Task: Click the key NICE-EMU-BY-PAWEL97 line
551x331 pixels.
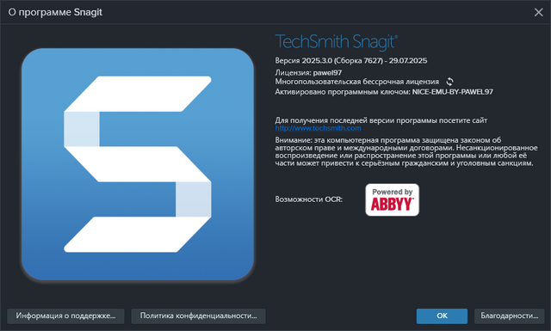Action: click(384, 92)
